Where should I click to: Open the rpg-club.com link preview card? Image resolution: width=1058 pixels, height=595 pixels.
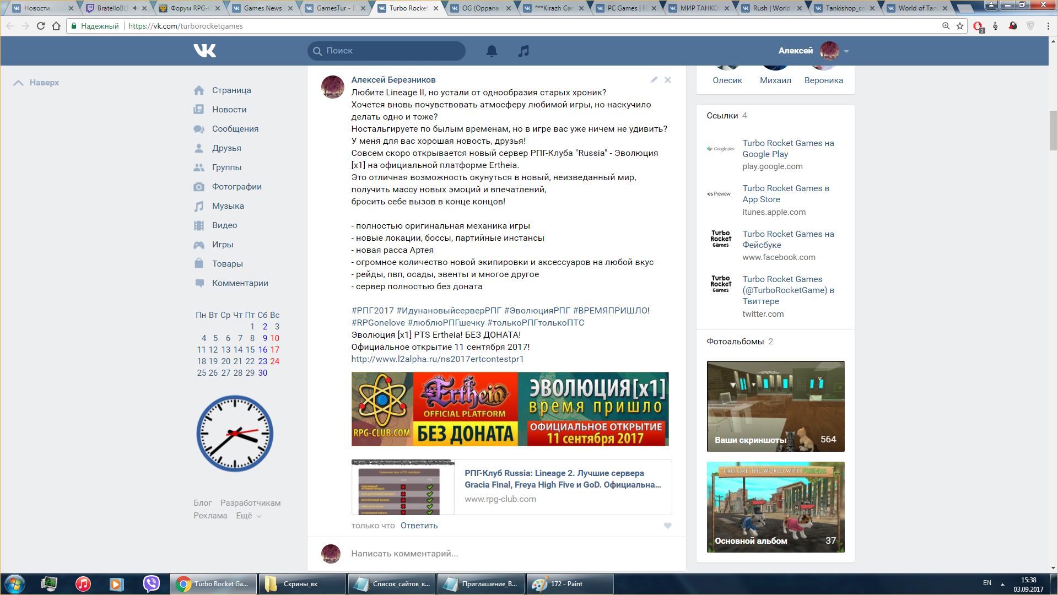pyautogui.click(x=511, y=487)
